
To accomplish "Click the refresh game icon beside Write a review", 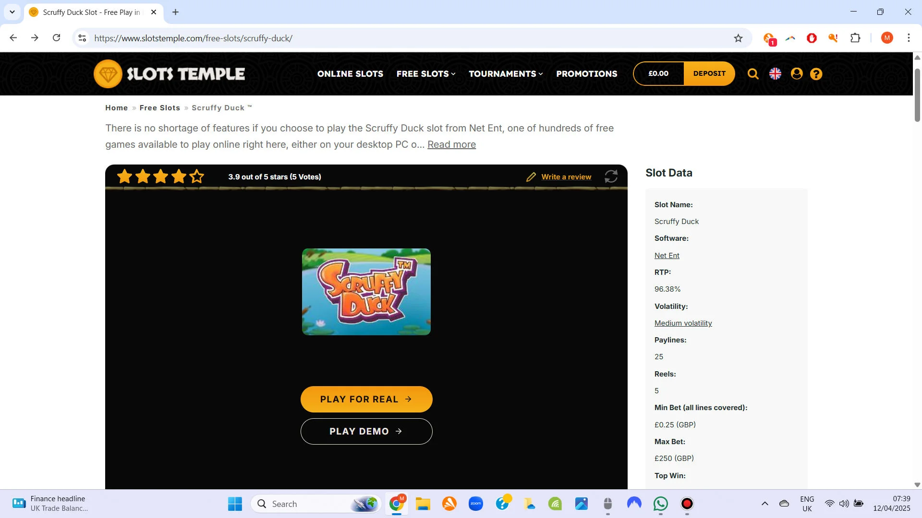I will (611, 177).
